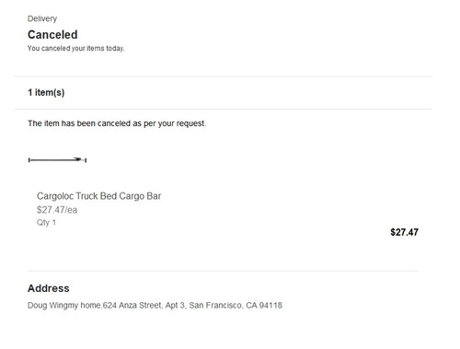Click the word 'today' in the status line
Screen dimensions: 460x349
click(x=115, y=49)
